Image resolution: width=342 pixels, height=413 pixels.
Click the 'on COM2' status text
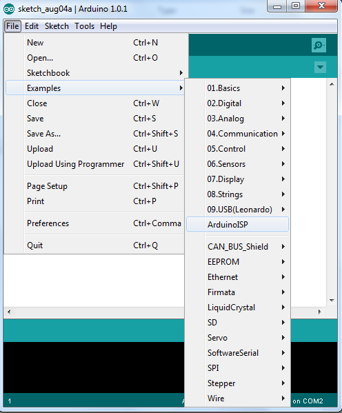point(308,401)
